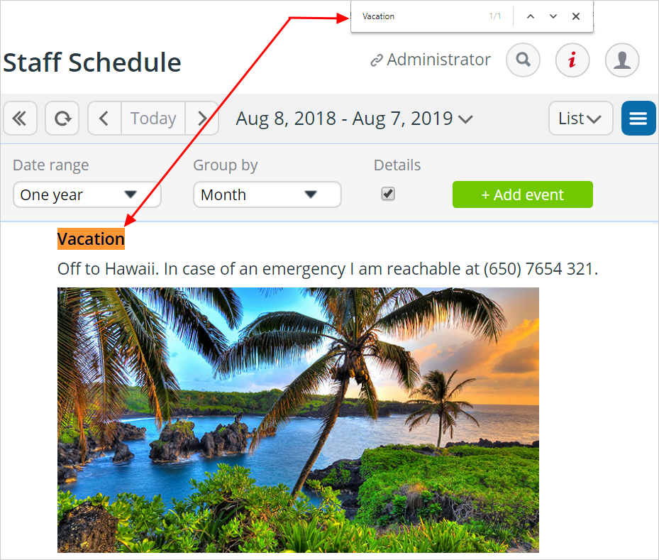The width and height of the screenshot is (659, 560).
Task: Open the One year date range dropdown
Action: pos(87,194)
